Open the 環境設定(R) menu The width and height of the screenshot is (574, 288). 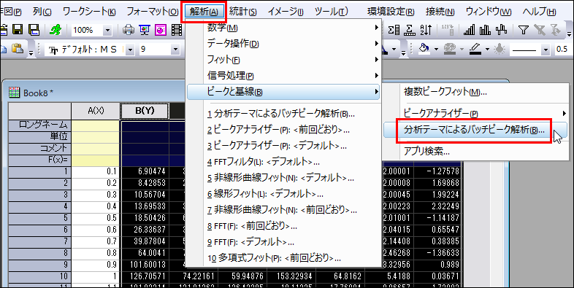[x=391, y=12]
